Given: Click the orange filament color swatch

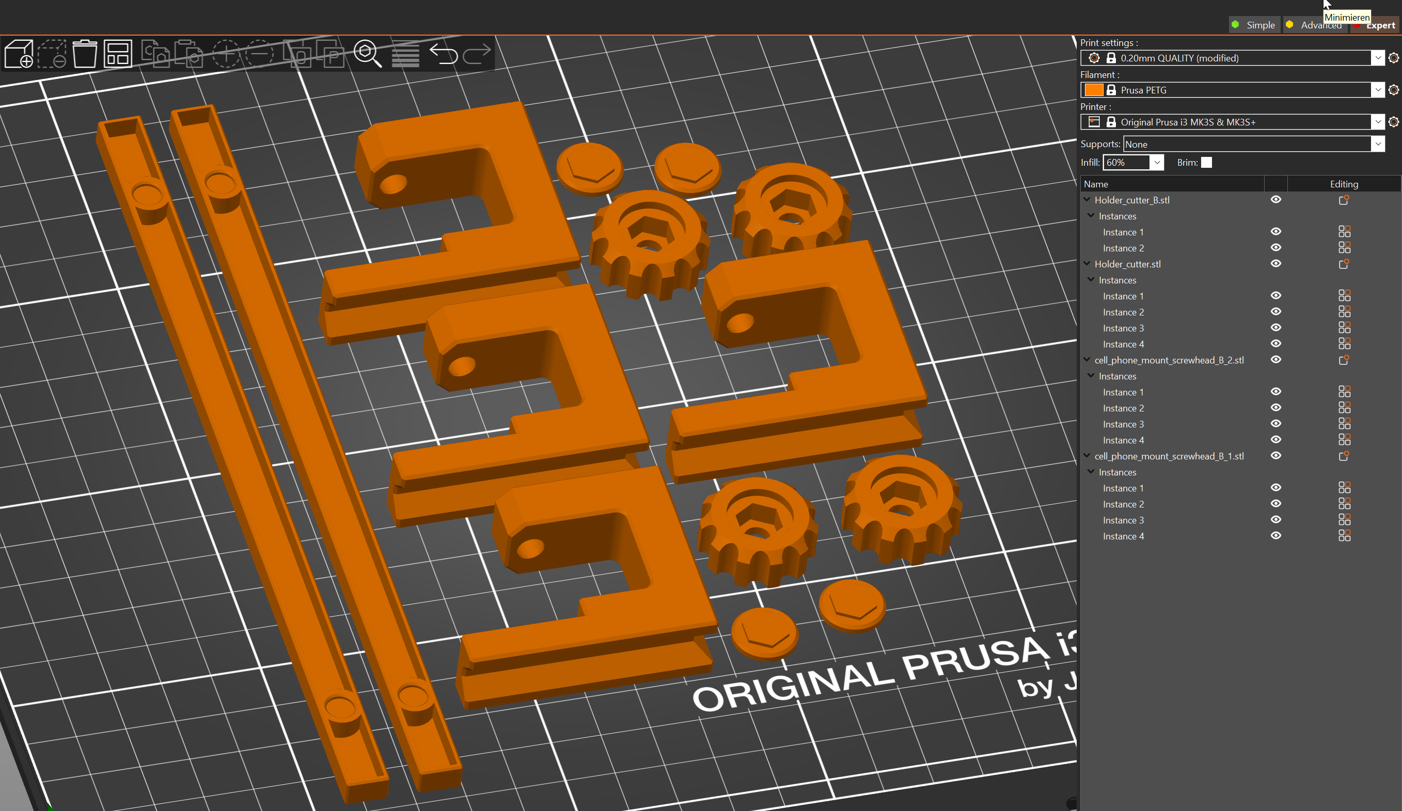Looking at the screenshot, I should (1093, 90).
